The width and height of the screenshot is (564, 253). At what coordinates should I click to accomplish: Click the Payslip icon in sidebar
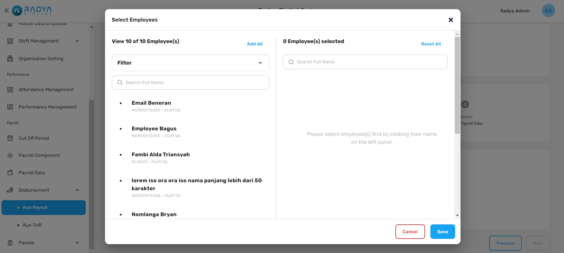[x=10, y=243]
